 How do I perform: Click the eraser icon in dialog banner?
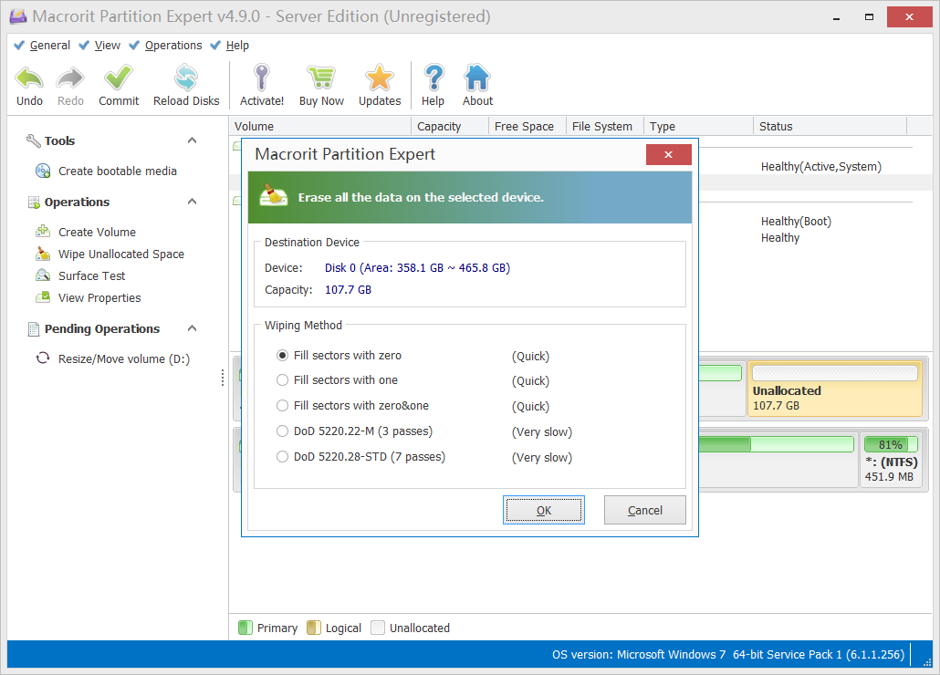274,195
